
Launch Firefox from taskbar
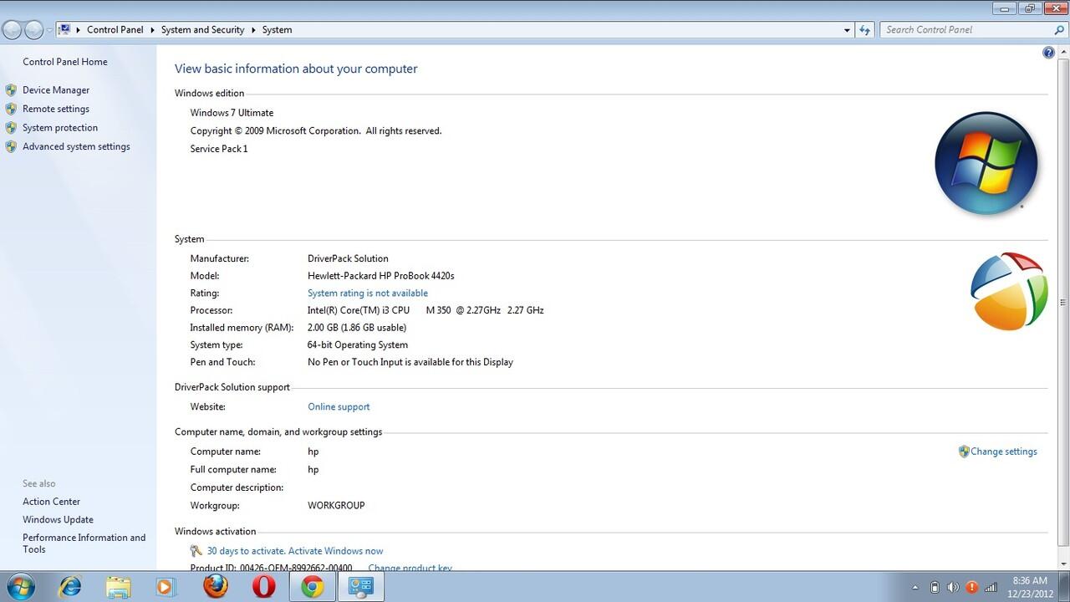(215, 587)
